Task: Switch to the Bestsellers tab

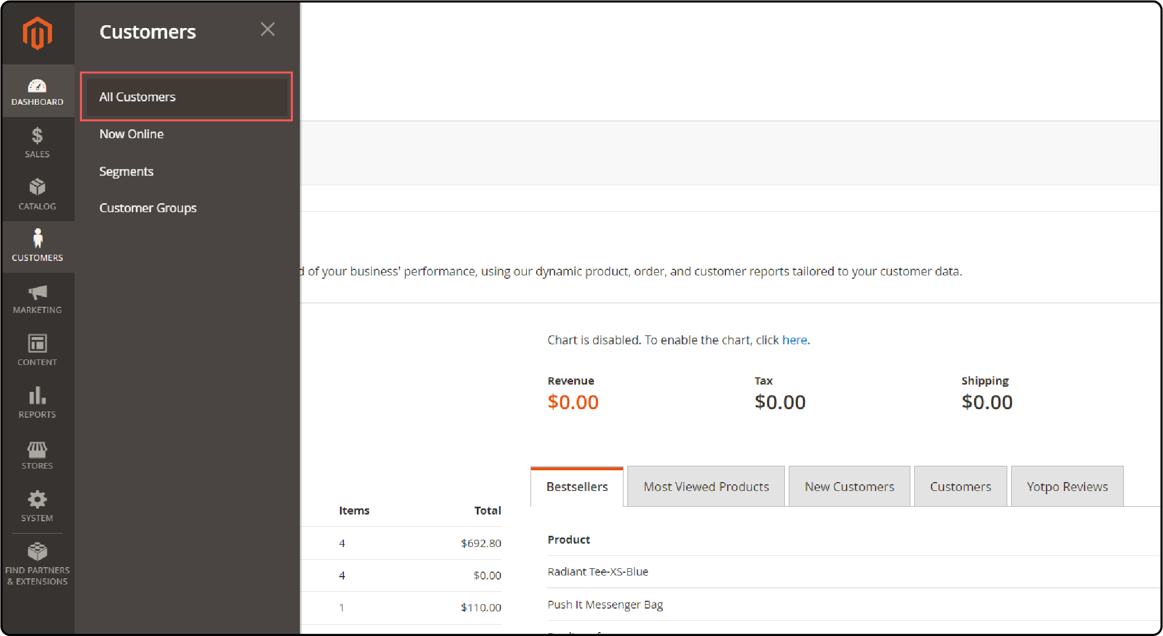Action: pos(577,487)
